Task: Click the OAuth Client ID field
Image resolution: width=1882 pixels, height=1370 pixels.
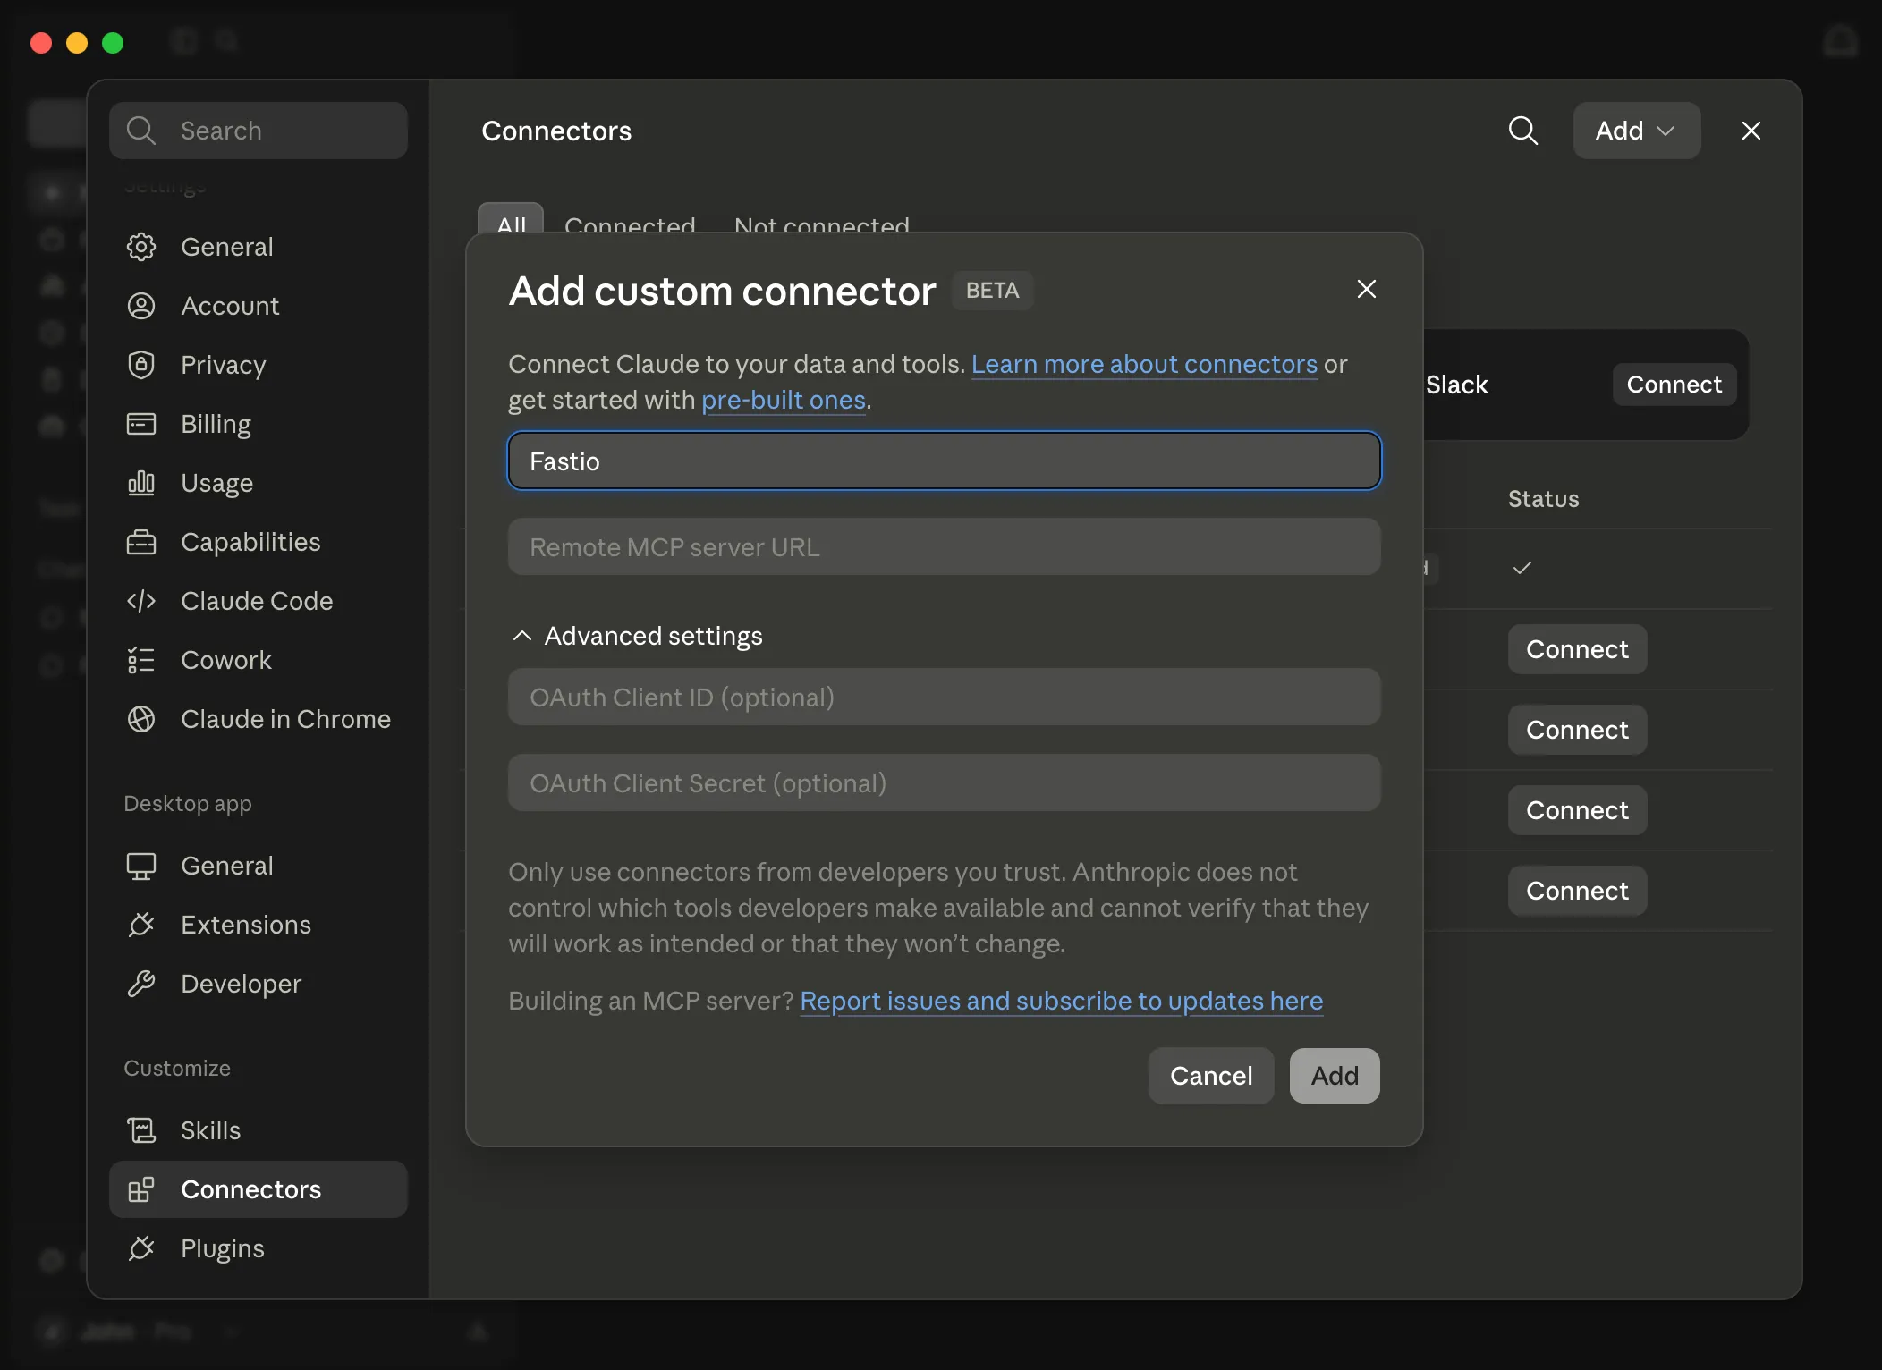Action: coord(944,698)
